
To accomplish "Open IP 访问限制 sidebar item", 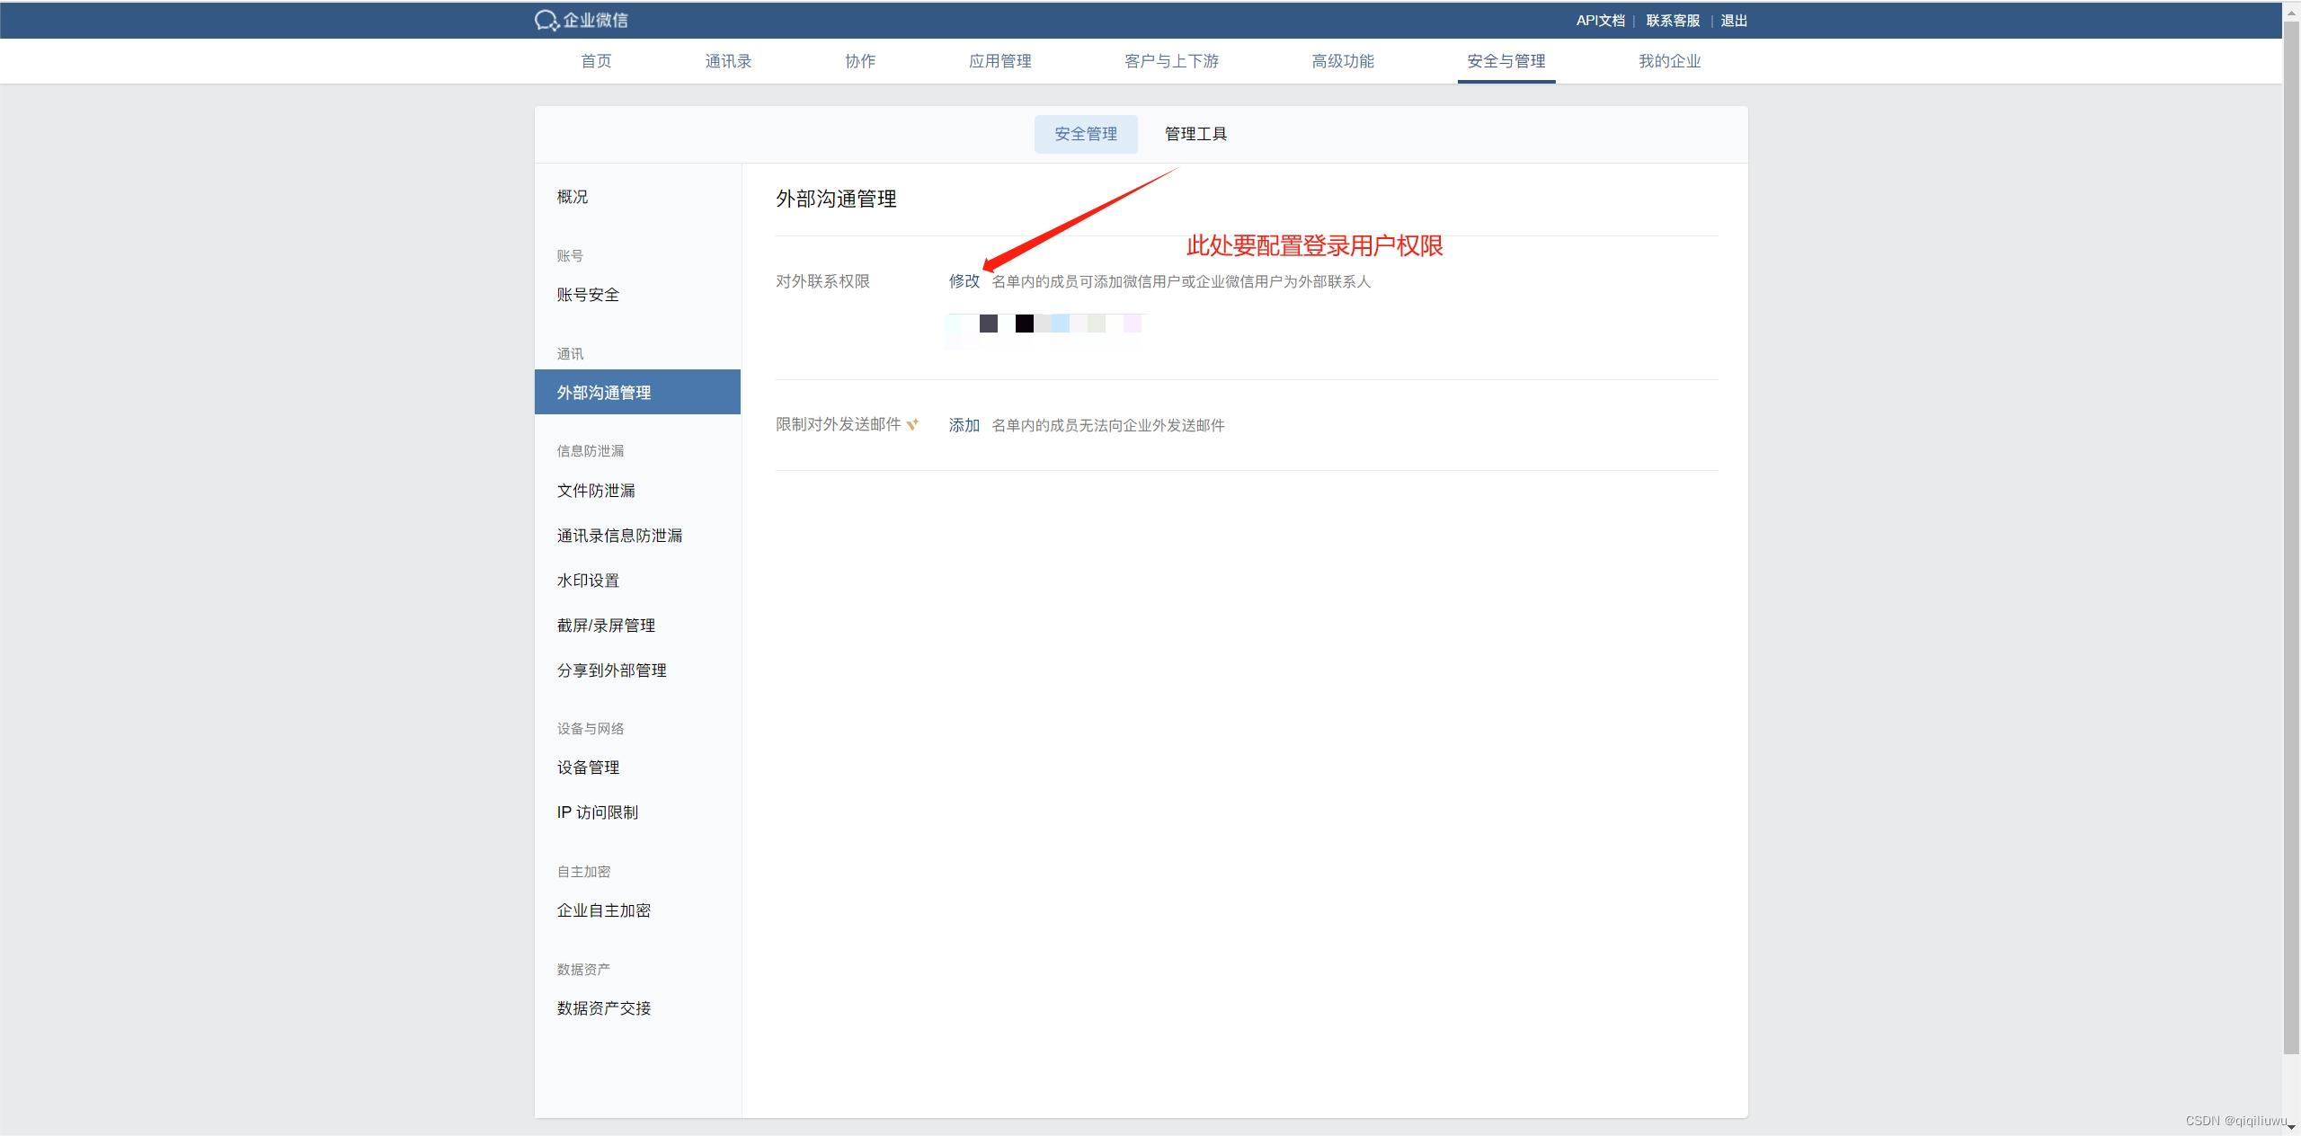I will click(597, 812).
